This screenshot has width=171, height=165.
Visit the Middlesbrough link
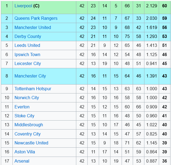click(x=29, y=125)
